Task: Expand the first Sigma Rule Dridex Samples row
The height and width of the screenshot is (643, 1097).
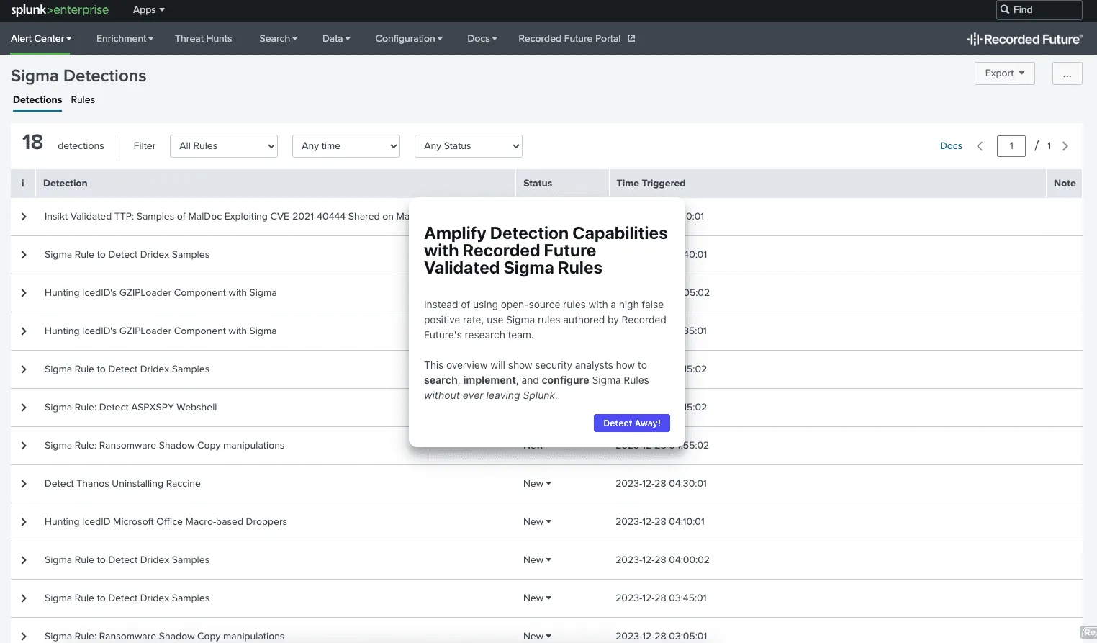Action: [24, 255]
